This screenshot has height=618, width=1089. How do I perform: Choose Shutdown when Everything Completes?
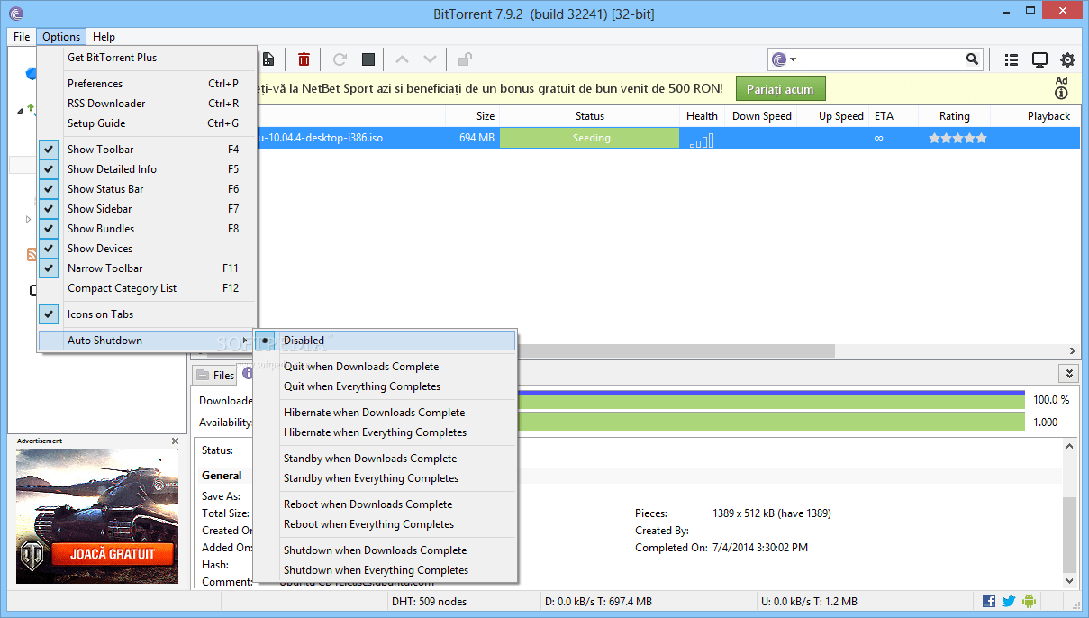pyautogui.click(x=386, y=570)
